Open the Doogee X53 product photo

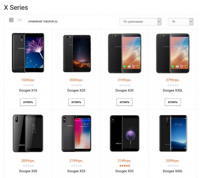click(76, 133)
